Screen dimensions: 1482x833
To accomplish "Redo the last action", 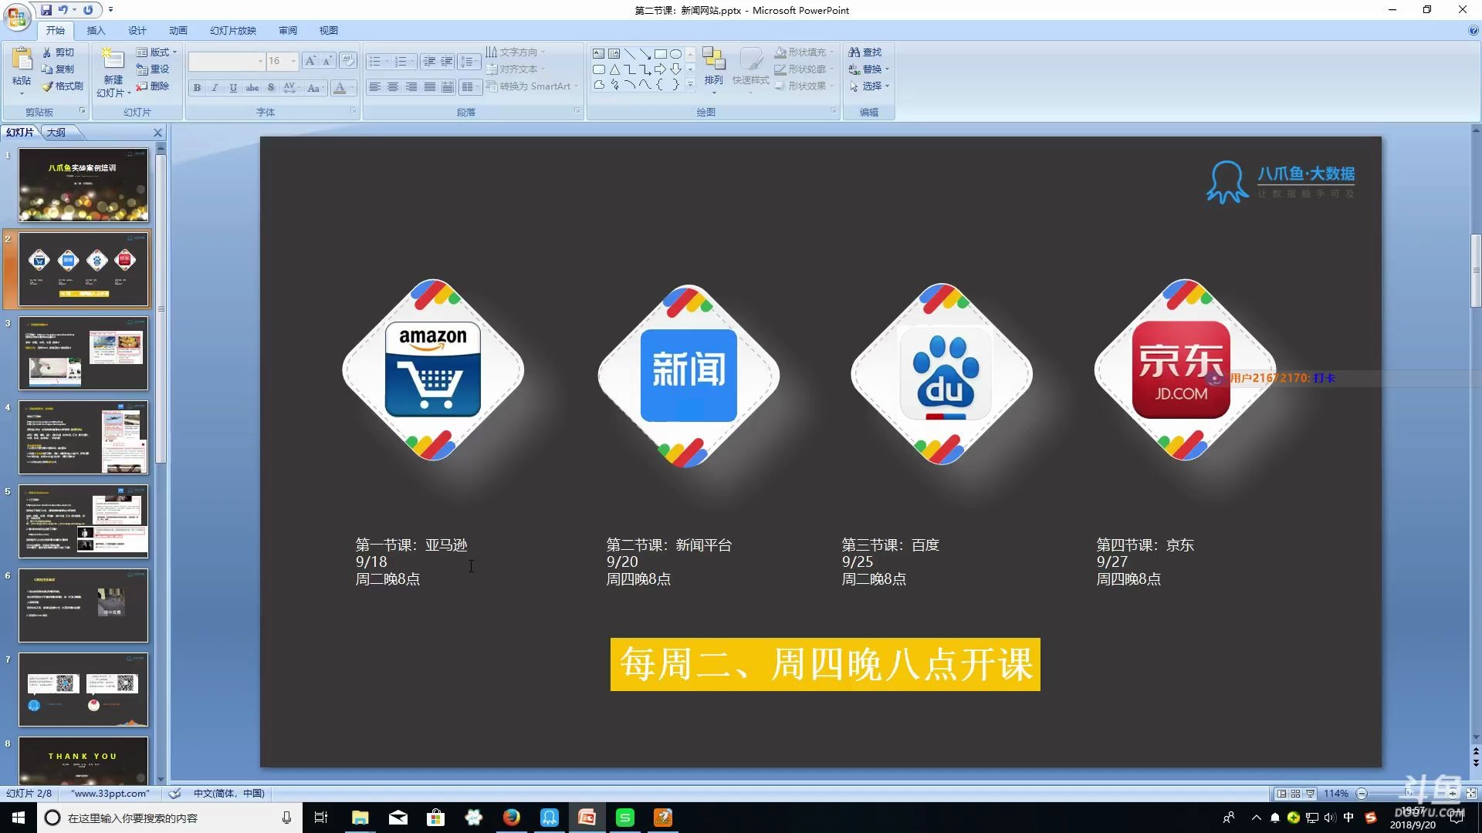I will click(88, 10).
